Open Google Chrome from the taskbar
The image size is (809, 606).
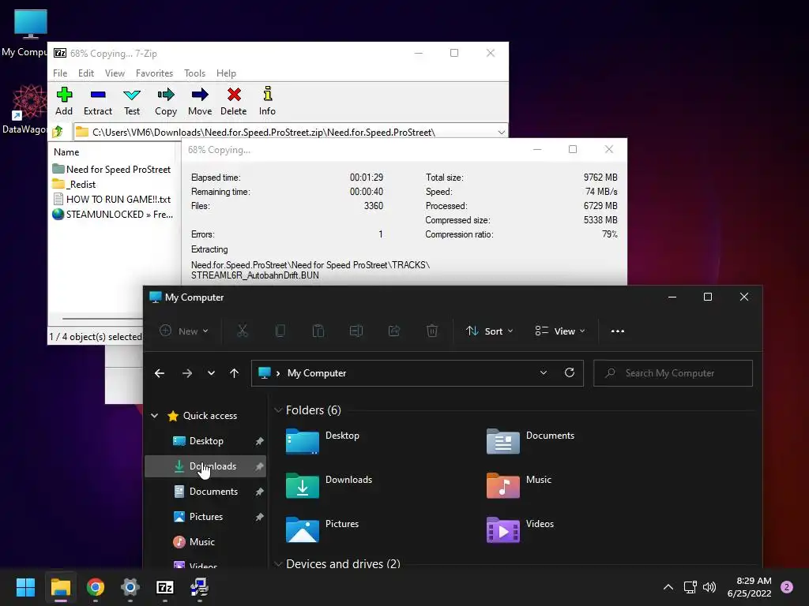96,587
